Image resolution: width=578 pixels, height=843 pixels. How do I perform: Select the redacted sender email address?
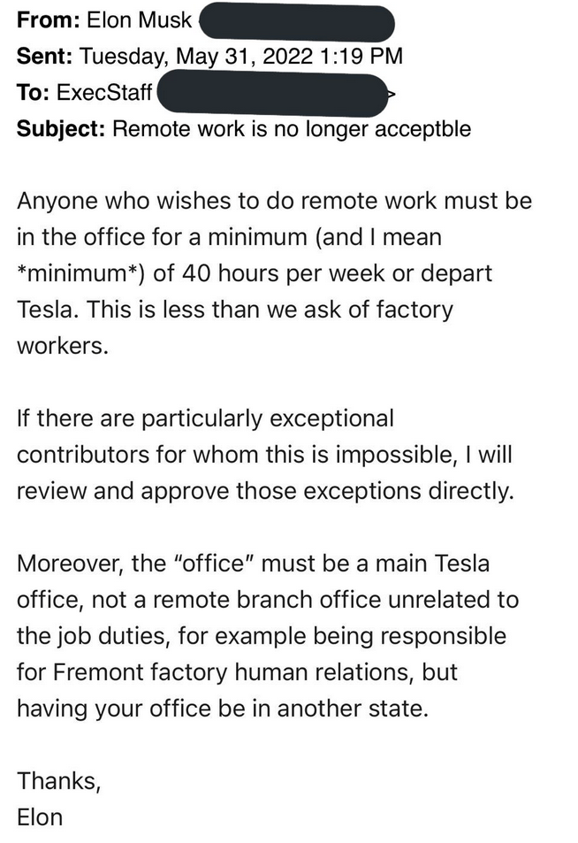297,21
